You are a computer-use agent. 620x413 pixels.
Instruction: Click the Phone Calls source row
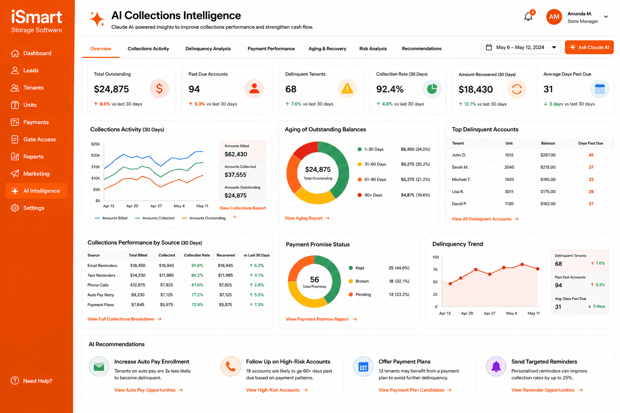coord(178,285)
